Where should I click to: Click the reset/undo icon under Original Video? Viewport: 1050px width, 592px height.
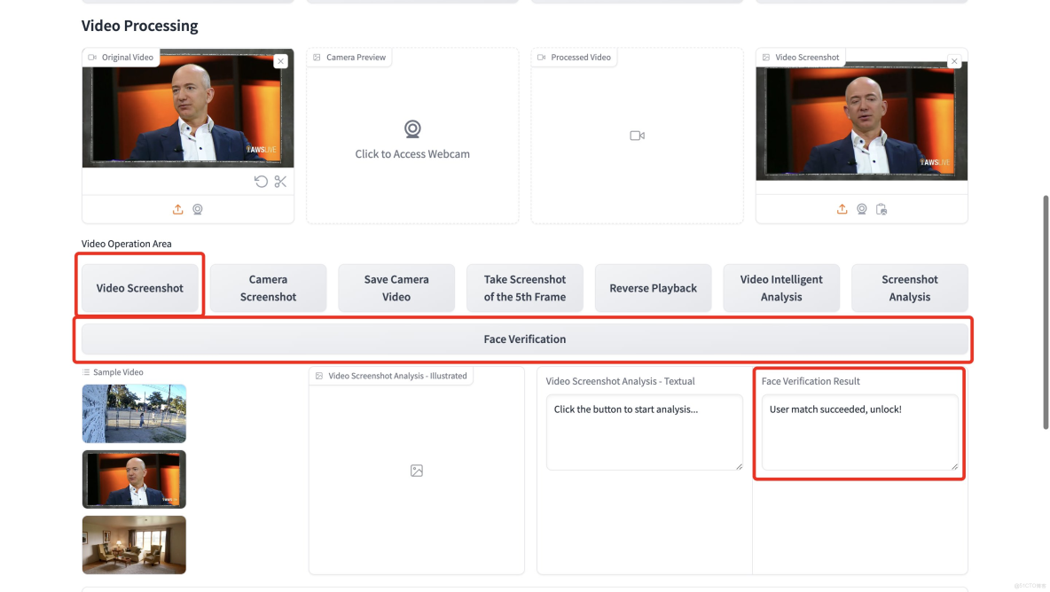tap(261, 181)
